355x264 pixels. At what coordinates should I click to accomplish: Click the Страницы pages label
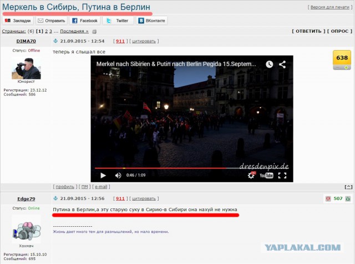[14, 31]
